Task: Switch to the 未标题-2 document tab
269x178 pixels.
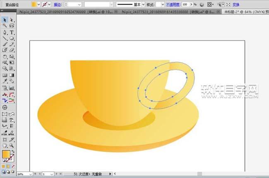Action: 244,12
